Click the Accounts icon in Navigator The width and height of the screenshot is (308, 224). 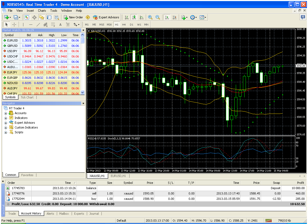(11, 113)
